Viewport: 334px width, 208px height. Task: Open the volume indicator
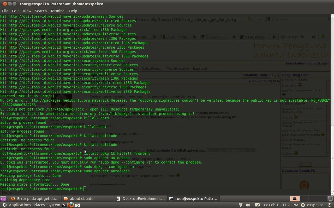pyautogui.click(x=248, y=205)
